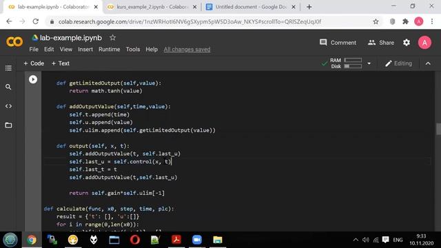
Task: Add a new Text cell
Action: tap(61, 63)
